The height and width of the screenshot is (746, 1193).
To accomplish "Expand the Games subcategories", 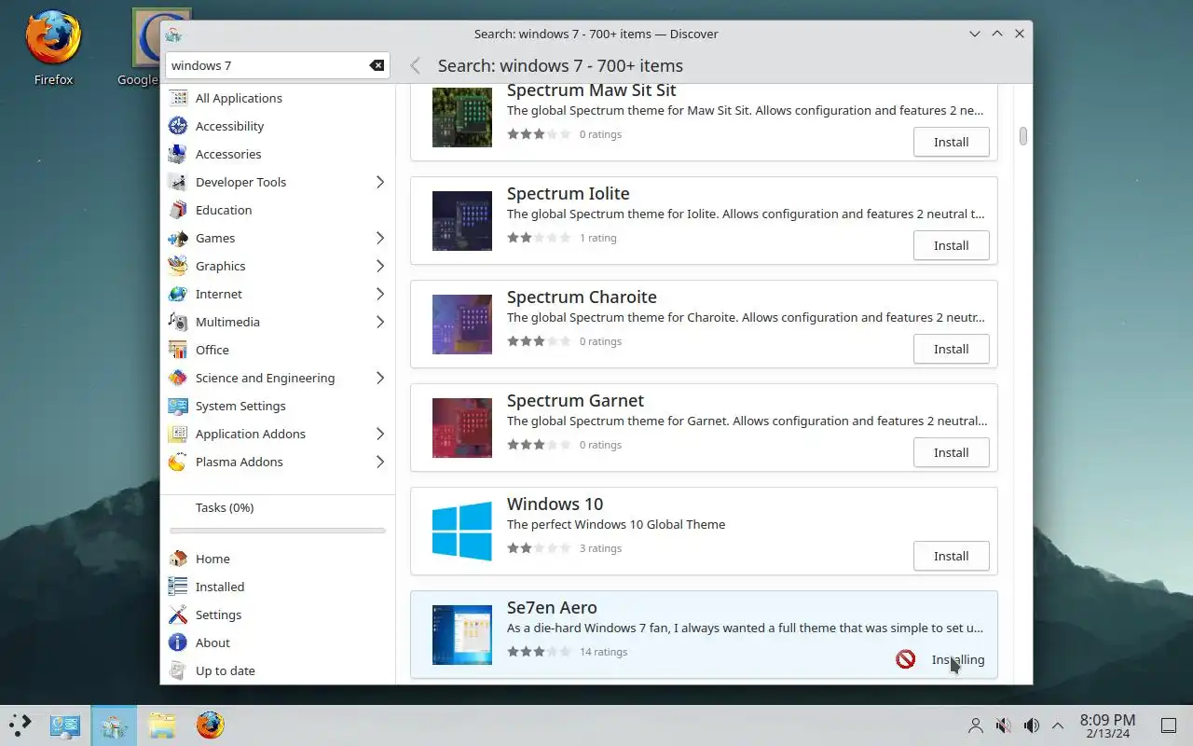I will pyautogui.click(x=380, y=238).
